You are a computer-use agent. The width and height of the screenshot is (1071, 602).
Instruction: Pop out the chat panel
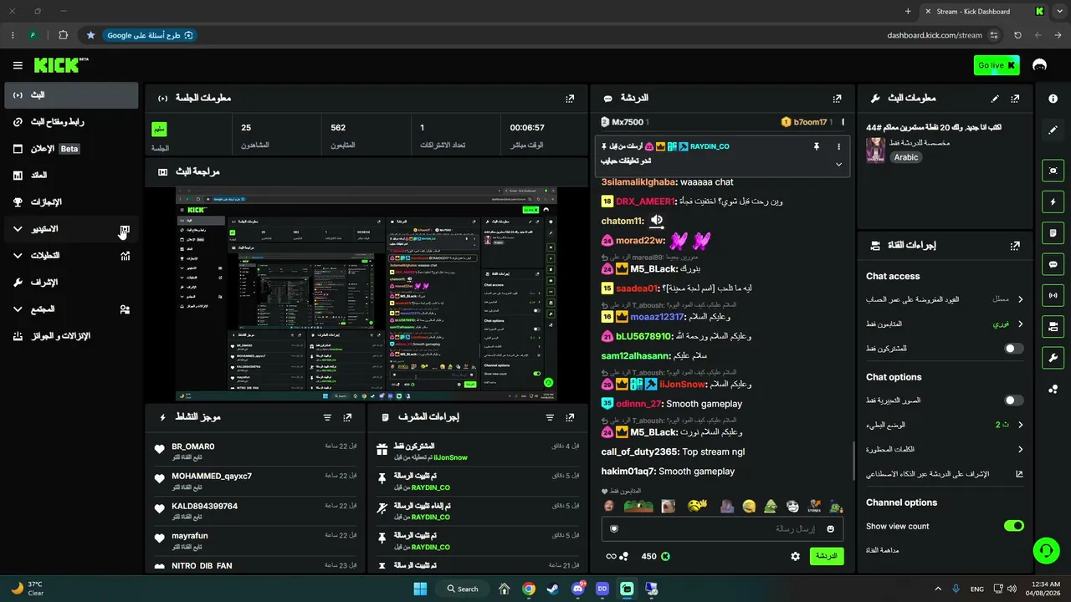coord(837,99)
